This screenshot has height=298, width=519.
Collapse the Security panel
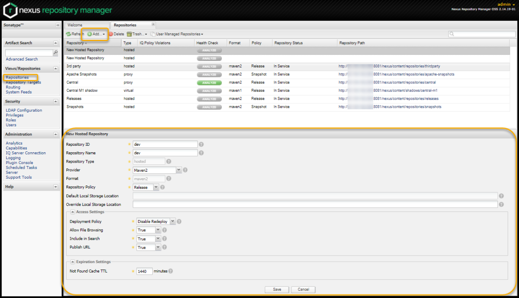[55, 101]
